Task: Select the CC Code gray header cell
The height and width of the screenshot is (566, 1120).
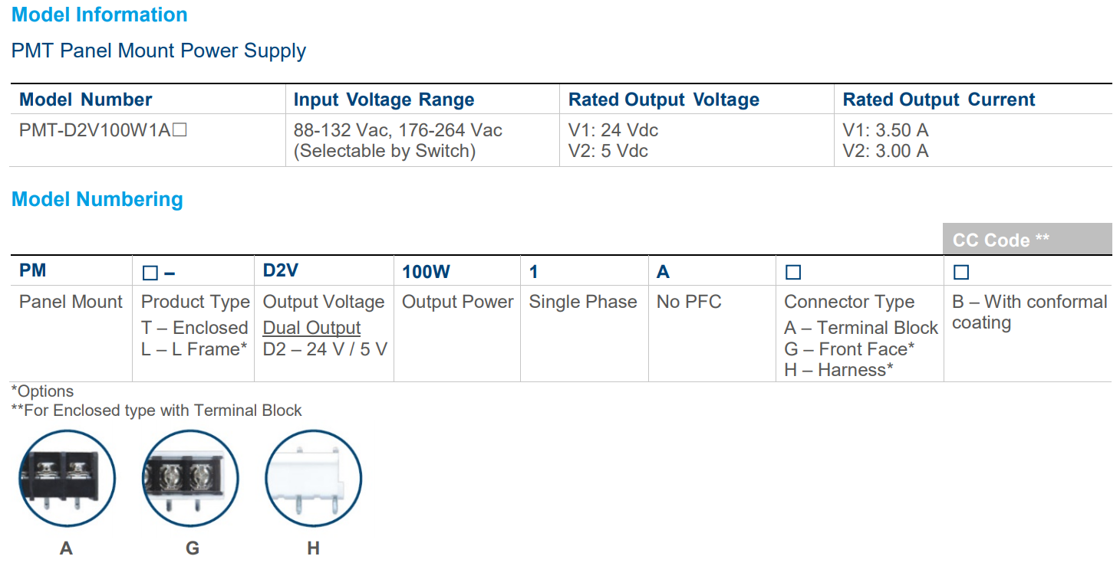Action: (1026, 240)
